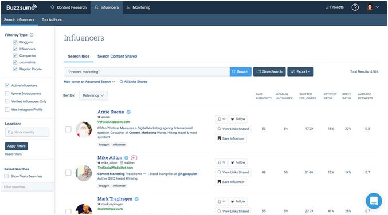Click Mike Allton's Instagram handle mallton
388x215 pixels.
pyautogui.click(x=127, y=163)
